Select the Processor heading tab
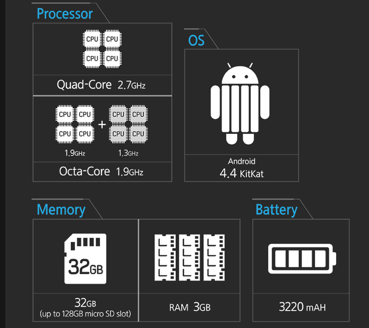369x328 pixels. 65,13
